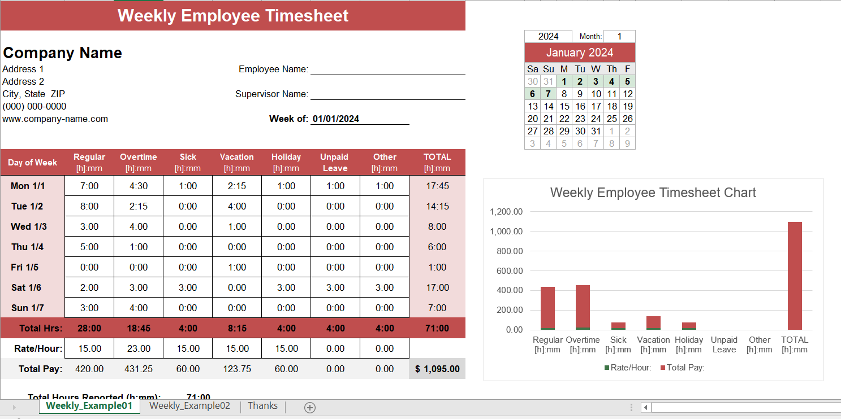This screenshot has height=419, width=841.
Task: Click horizontal scrollbar left arrow
Action: click(x=645, y=407)
